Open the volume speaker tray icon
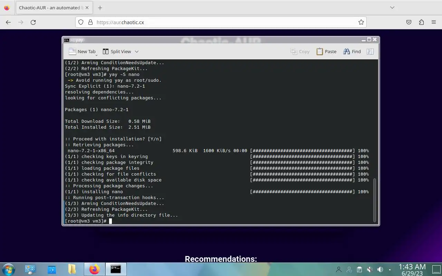 click(380, 269)
